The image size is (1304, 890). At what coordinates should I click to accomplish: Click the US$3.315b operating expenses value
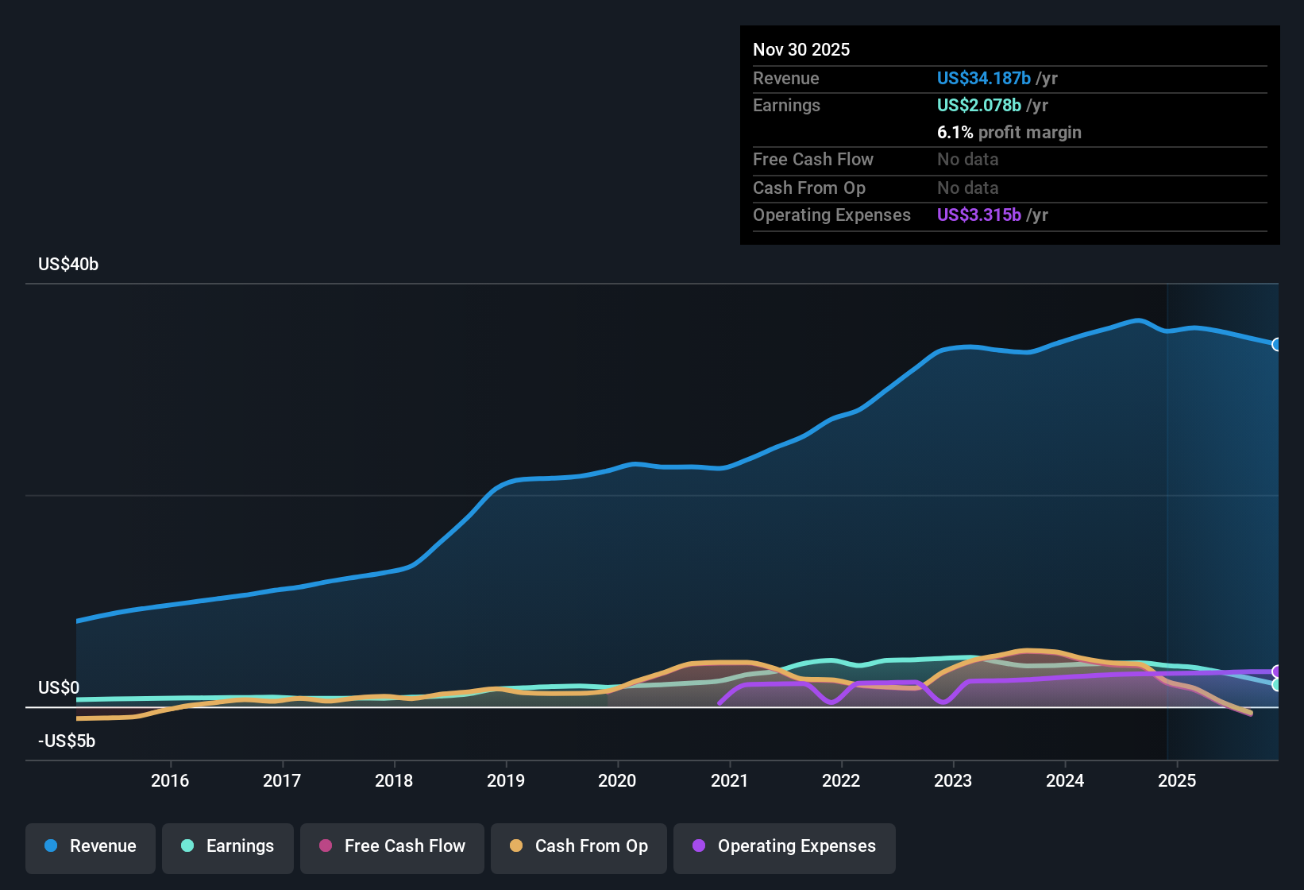[978, 215]
